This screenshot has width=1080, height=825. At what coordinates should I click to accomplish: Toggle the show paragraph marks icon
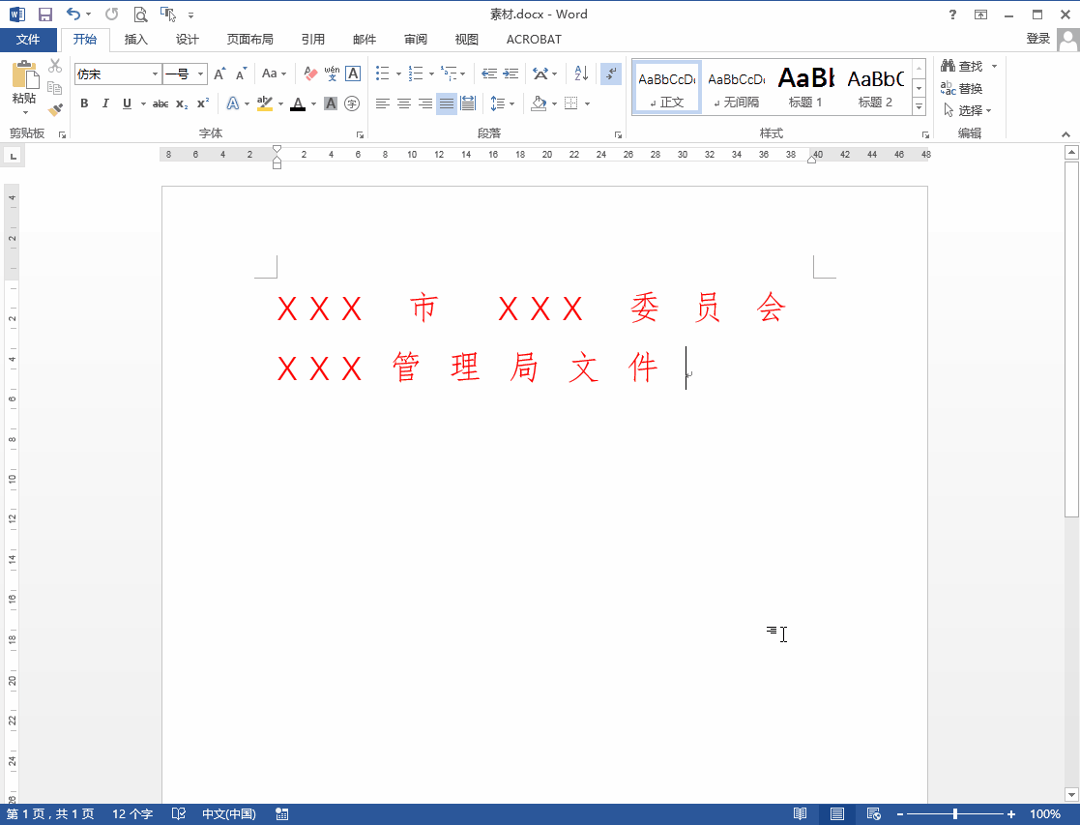[609, 74]
